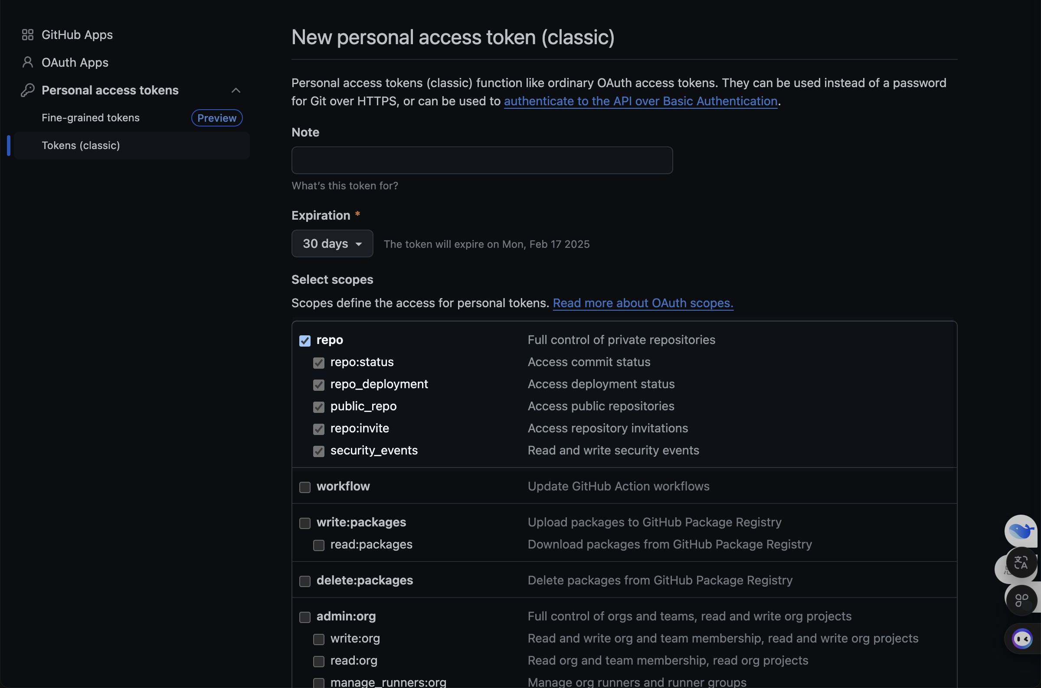1041x688 pixels.
Task: Click Read more about OAuth scopes
Action: click(643, 303)
